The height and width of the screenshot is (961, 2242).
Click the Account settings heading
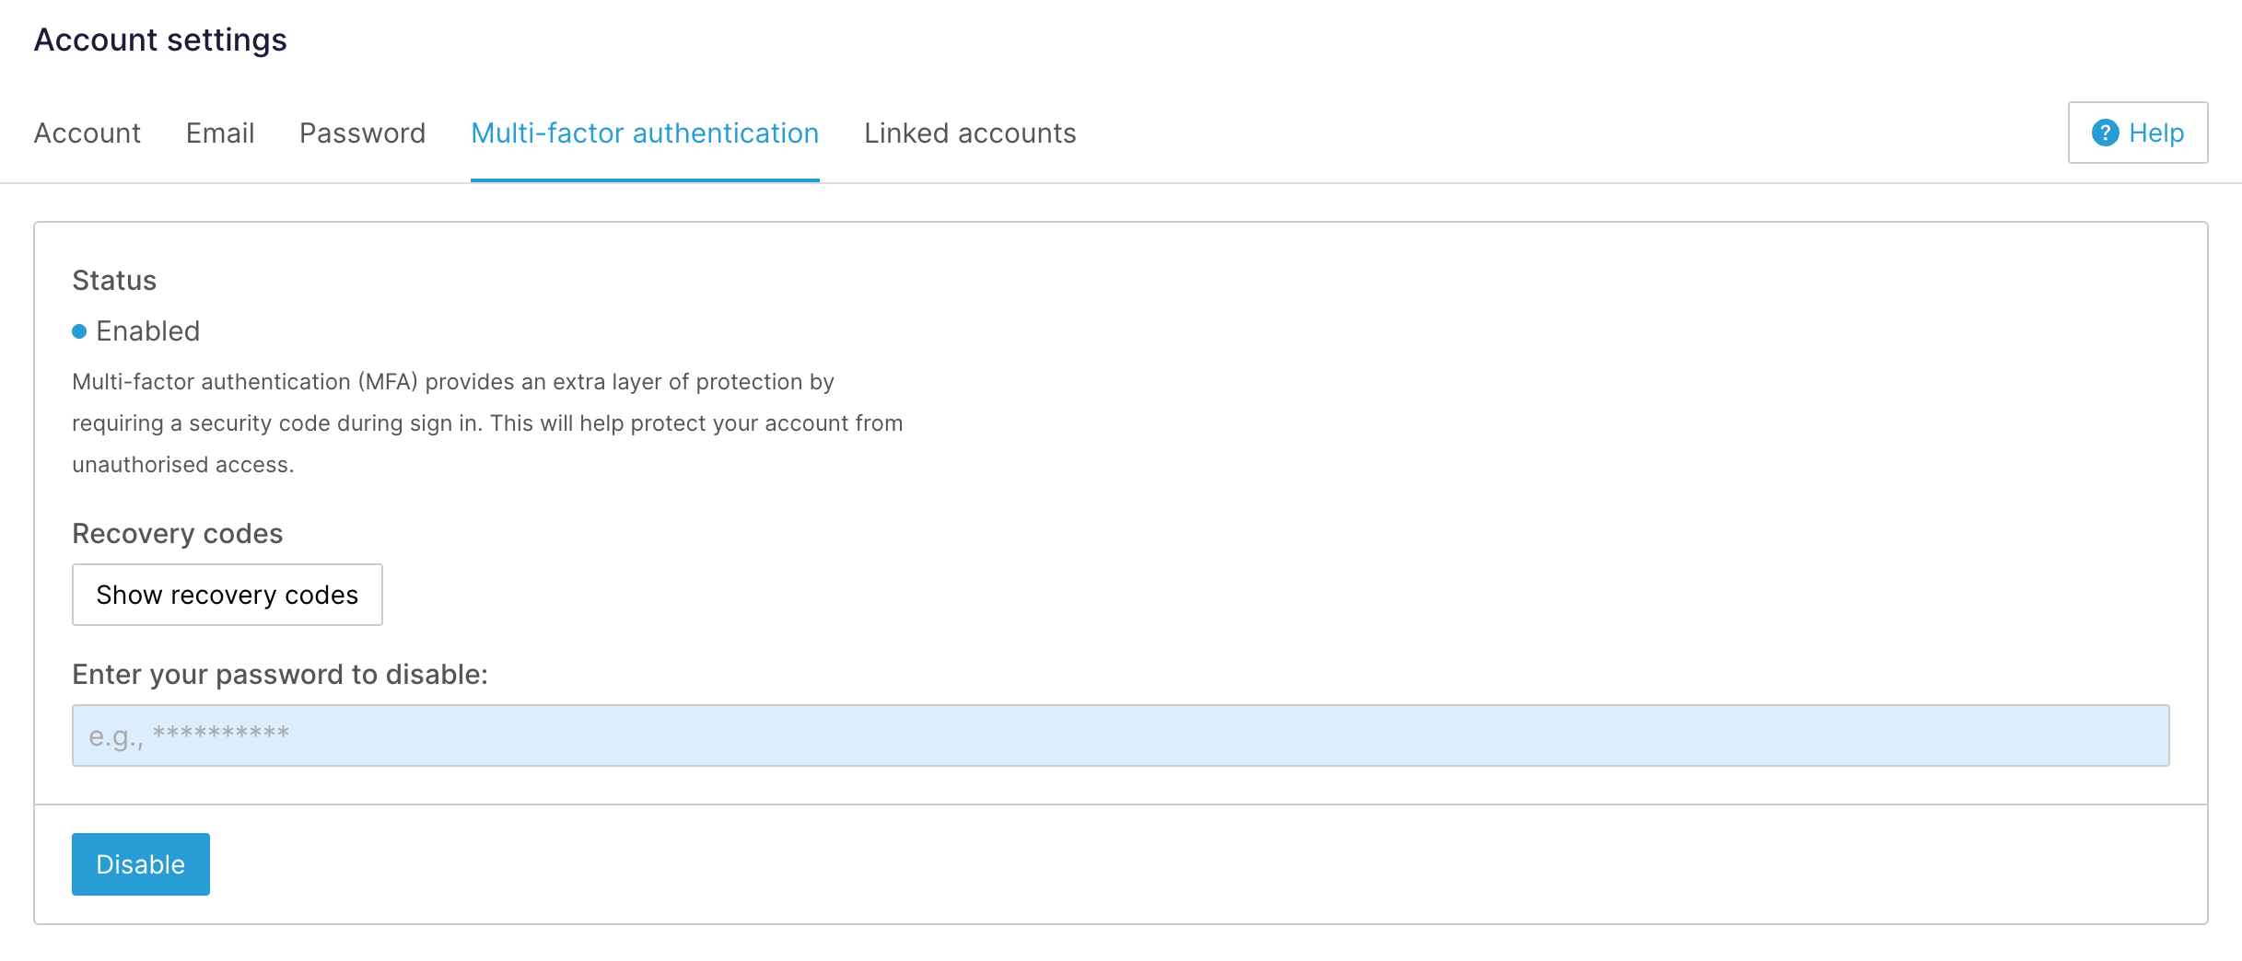(x=160, y=39)
